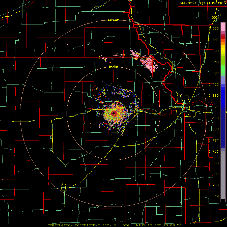Click the TH label in the legend
Screen dimensions: 227x227
pos(217,196)
